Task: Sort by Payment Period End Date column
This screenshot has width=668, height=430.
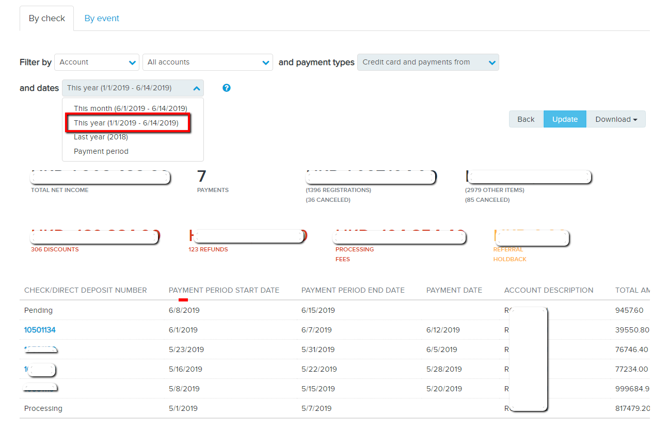Action: (x=353, y=290)
